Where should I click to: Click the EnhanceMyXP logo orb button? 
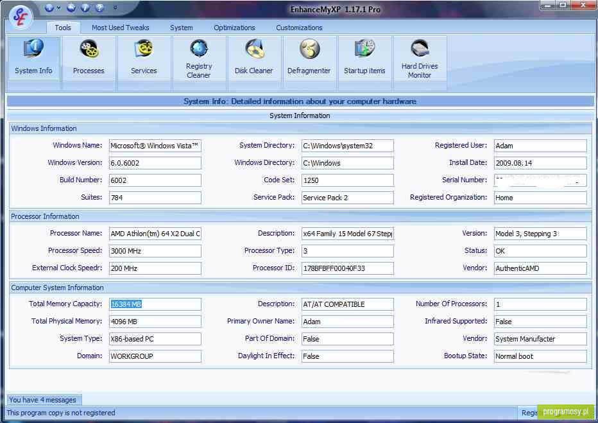(x=21, y=17)
